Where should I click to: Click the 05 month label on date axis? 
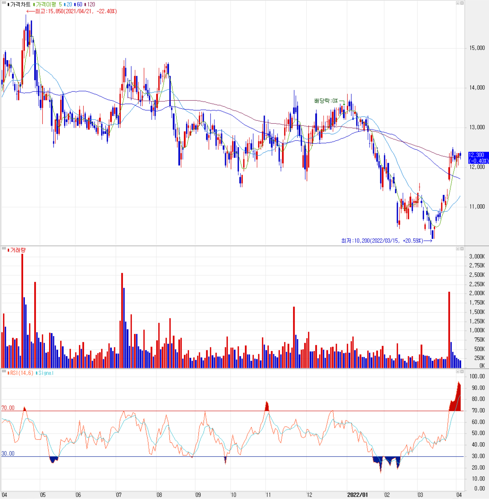tap(43, 495)
